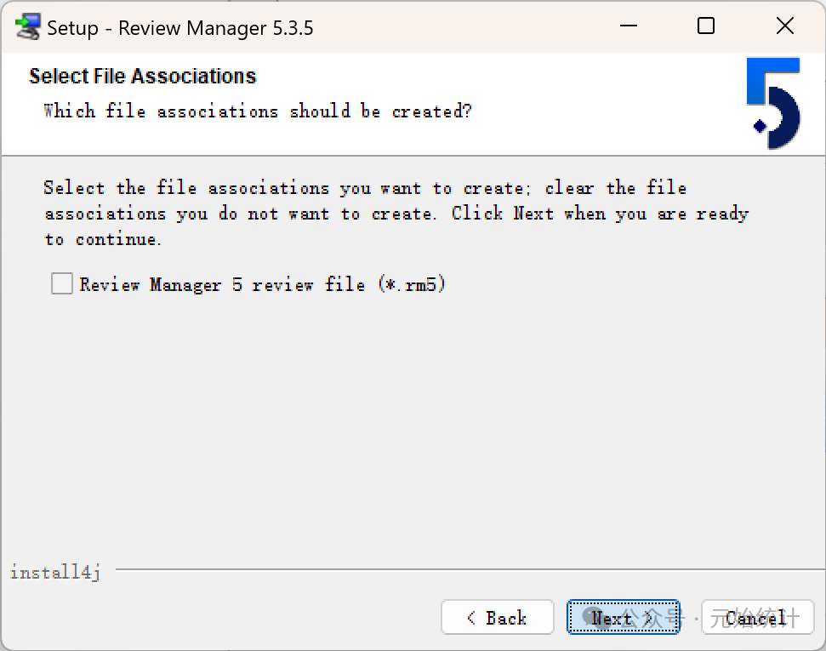Click the empty gray area below the checkbox

point(408,425)
